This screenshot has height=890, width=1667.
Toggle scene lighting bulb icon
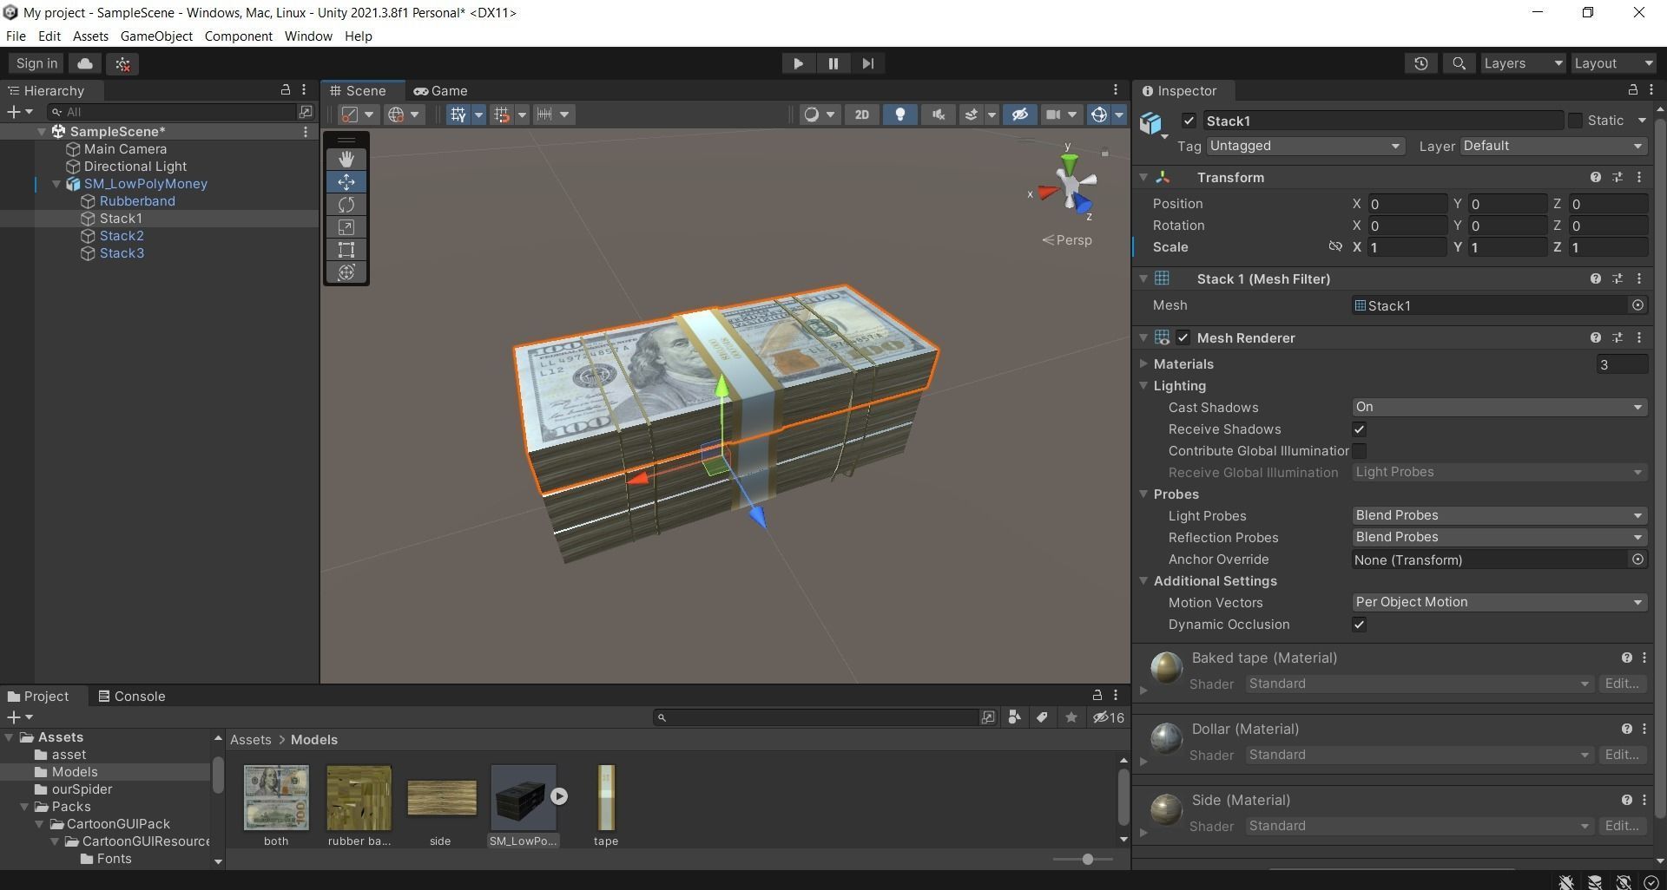(899, 115)
